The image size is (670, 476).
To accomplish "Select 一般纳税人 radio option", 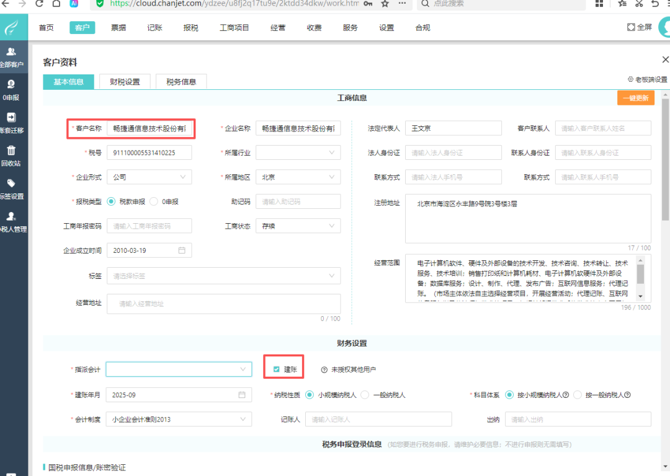I will click(365, 395).
